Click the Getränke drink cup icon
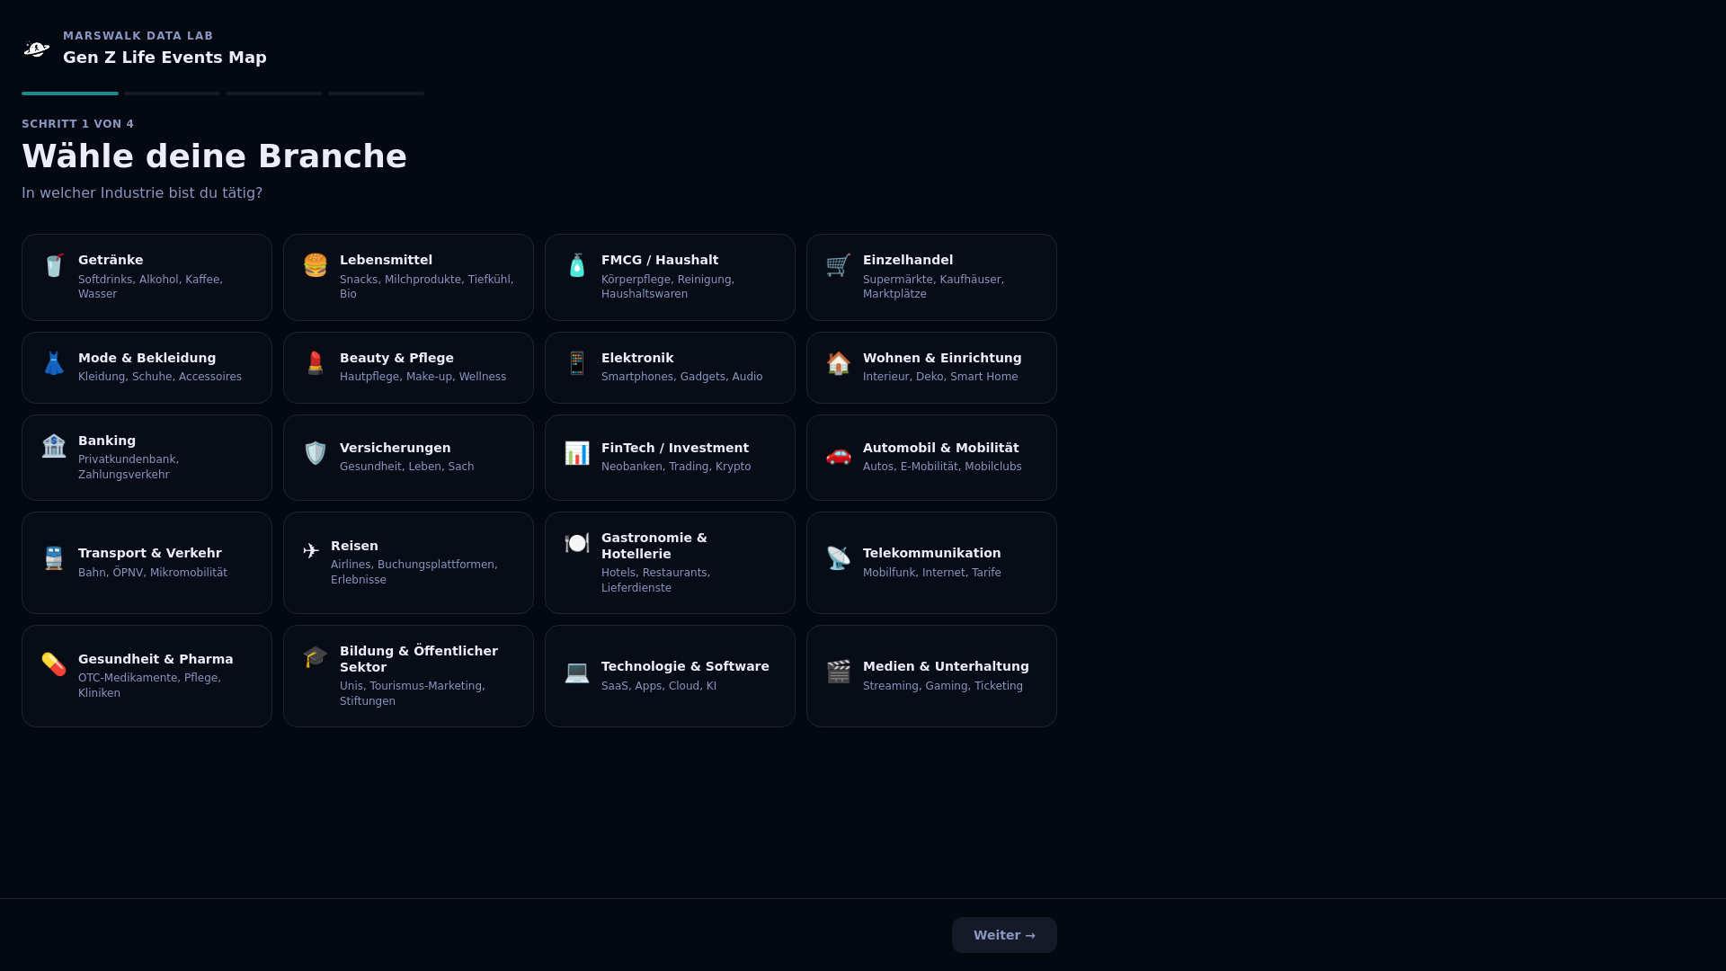This screenshot has height=971, width=1726. tap(54, 265)
